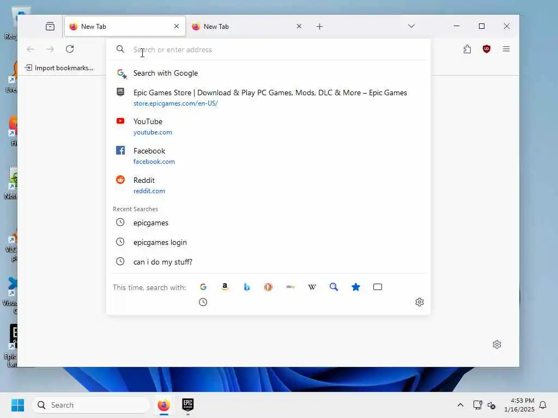The height and width of the screenshot is (418, 558).
Task: Open the Windows Start menu
Action: (17, 405)
